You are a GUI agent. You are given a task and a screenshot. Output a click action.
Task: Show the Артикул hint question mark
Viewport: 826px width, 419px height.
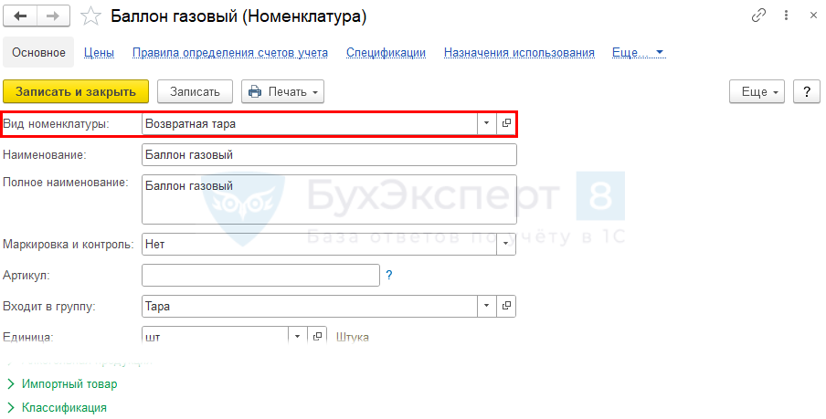388,276
